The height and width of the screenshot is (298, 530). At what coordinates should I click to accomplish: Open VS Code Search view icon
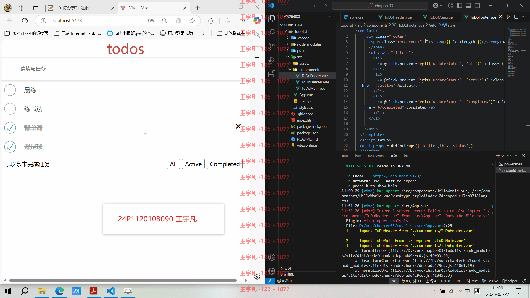click(x=272, y=32)
